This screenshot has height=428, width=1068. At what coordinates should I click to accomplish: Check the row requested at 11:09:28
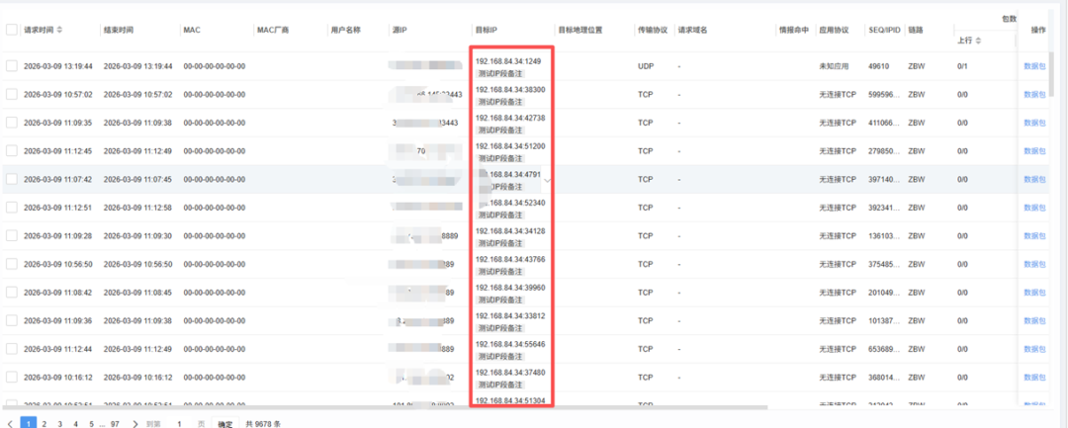(x=12, y=235)
